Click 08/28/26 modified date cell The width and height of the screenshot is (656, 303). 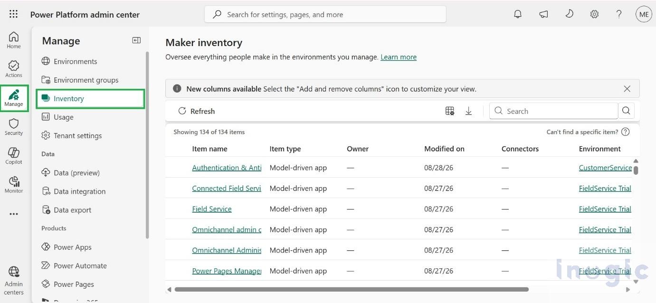click(x=438, y=168)
